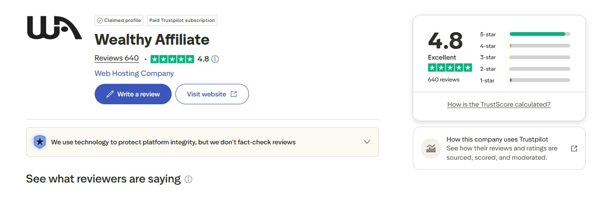Click the Reviews 640 link
Image resolution: width=610 pixels, height=203 pixels.
point(117,59)
